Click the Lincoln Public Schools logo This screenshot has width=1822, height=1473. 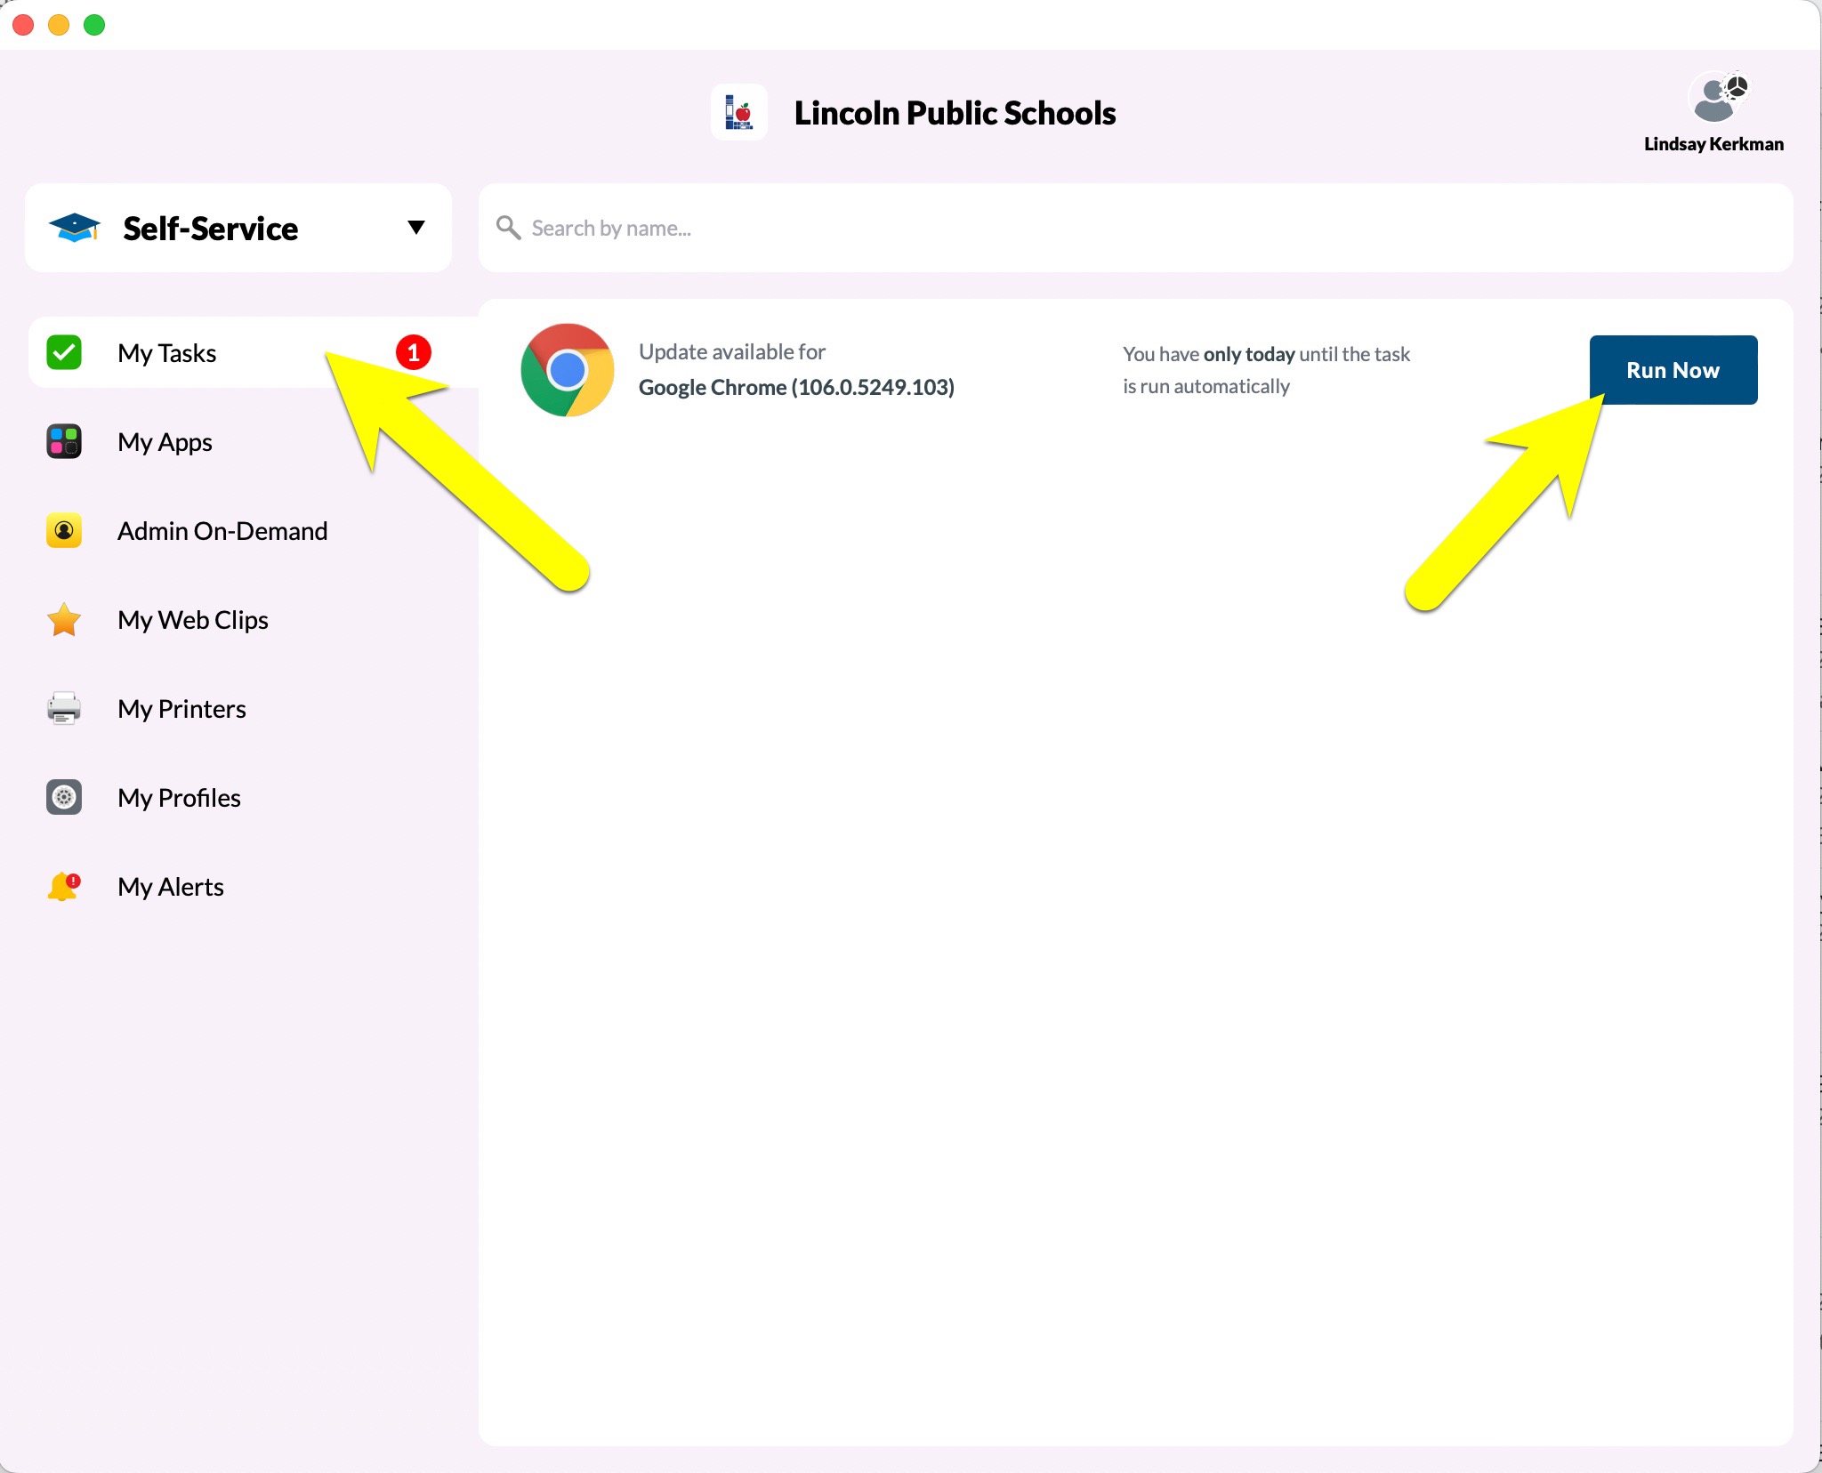point(738,113)
